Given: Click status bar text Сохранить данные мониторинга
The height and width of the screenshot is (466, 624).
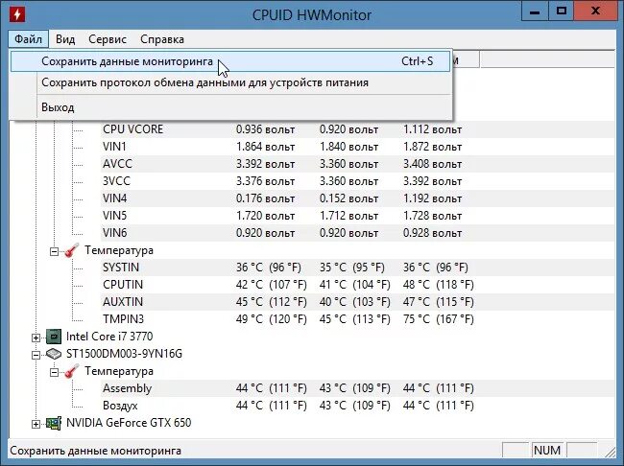Looking at the screenshot, I should pos(95,451).
